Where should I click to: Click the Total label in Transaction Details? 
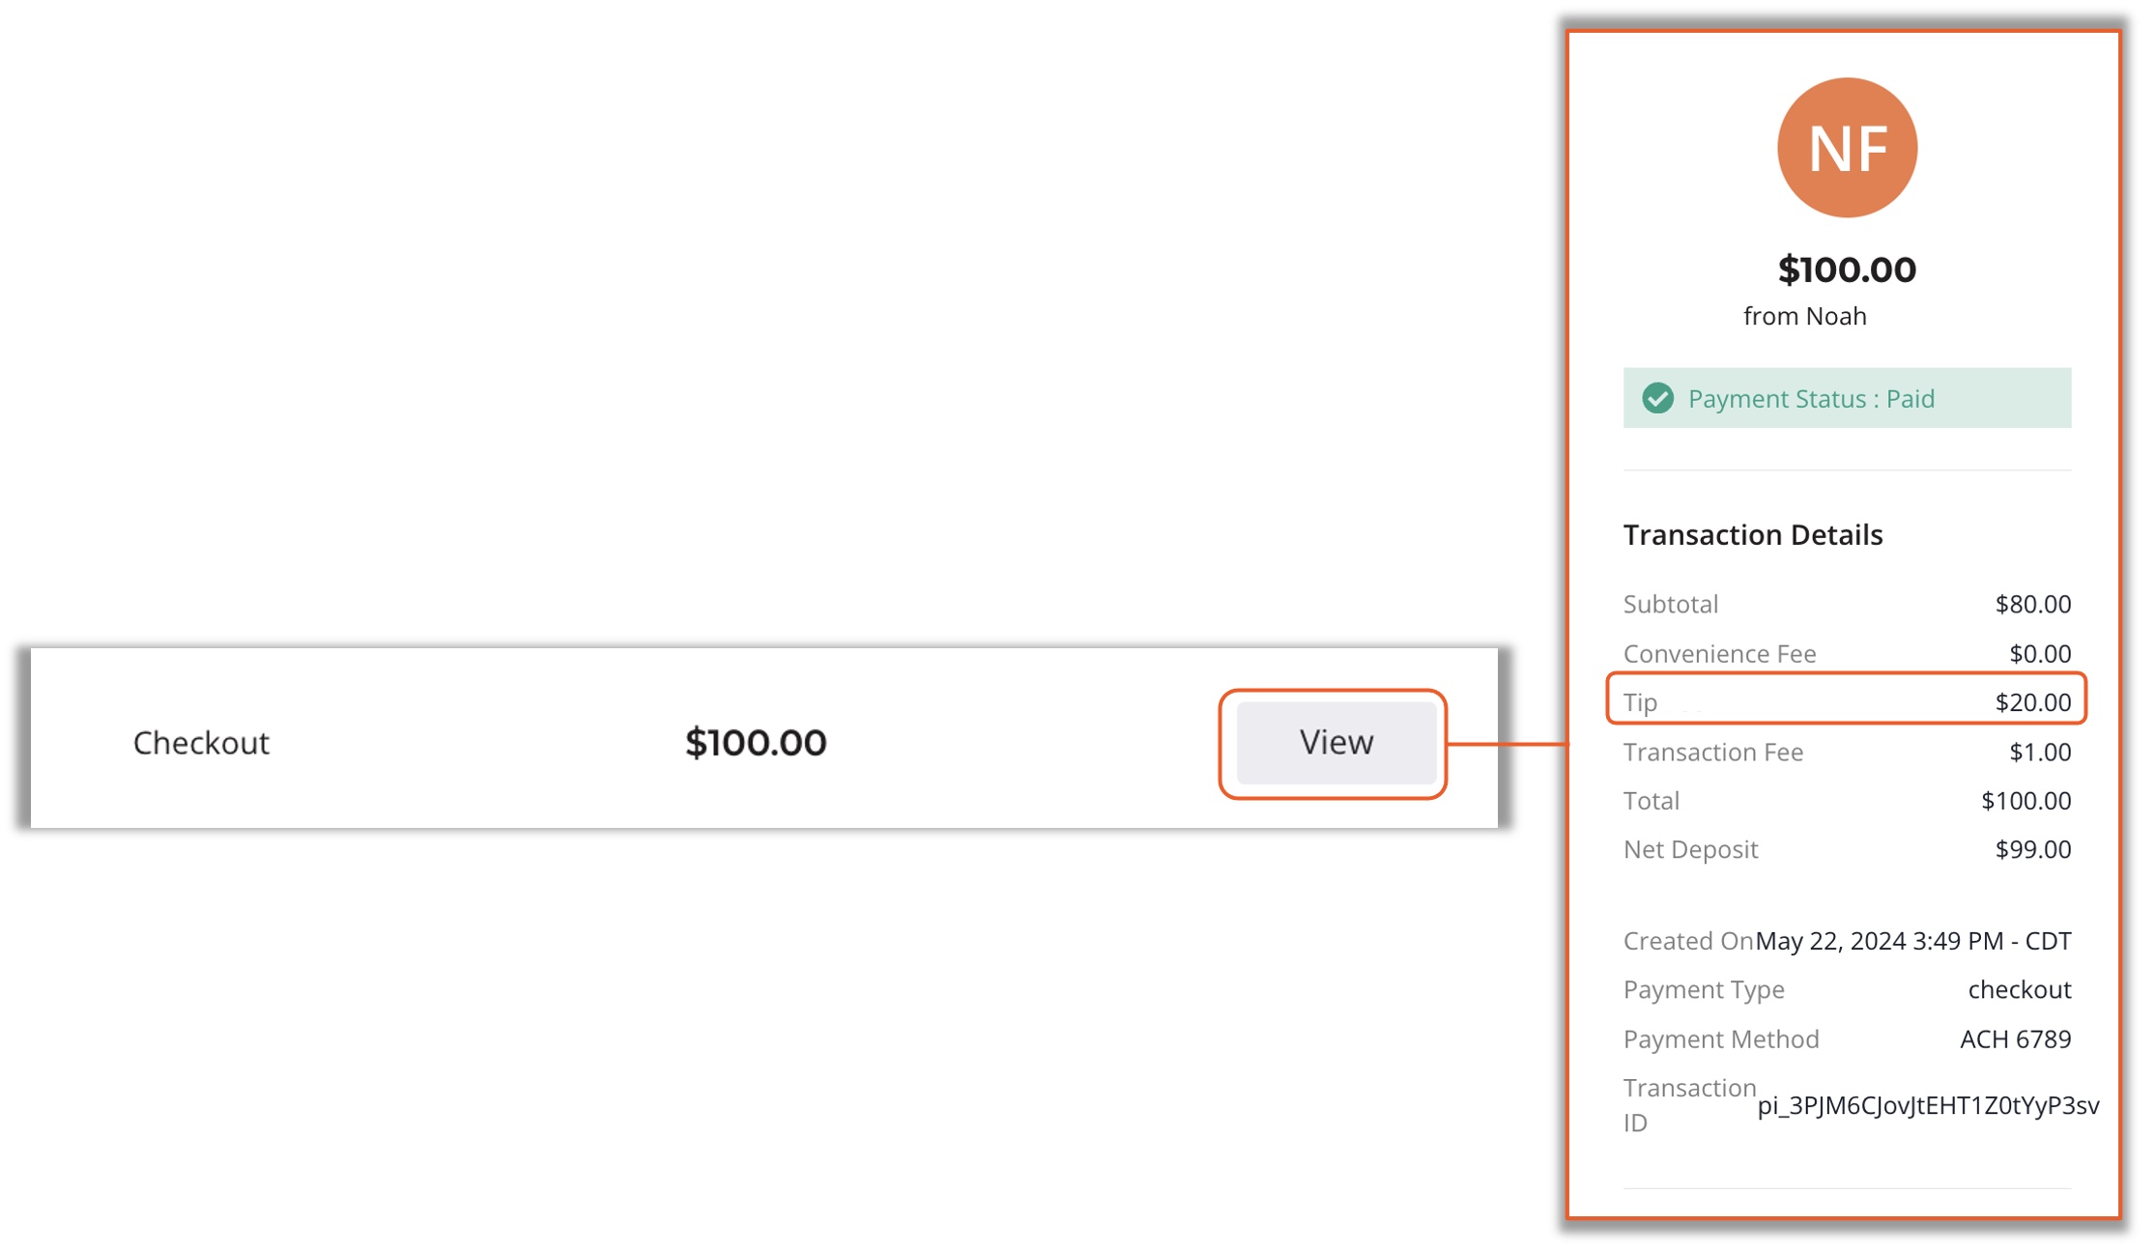click(1651, 801)
